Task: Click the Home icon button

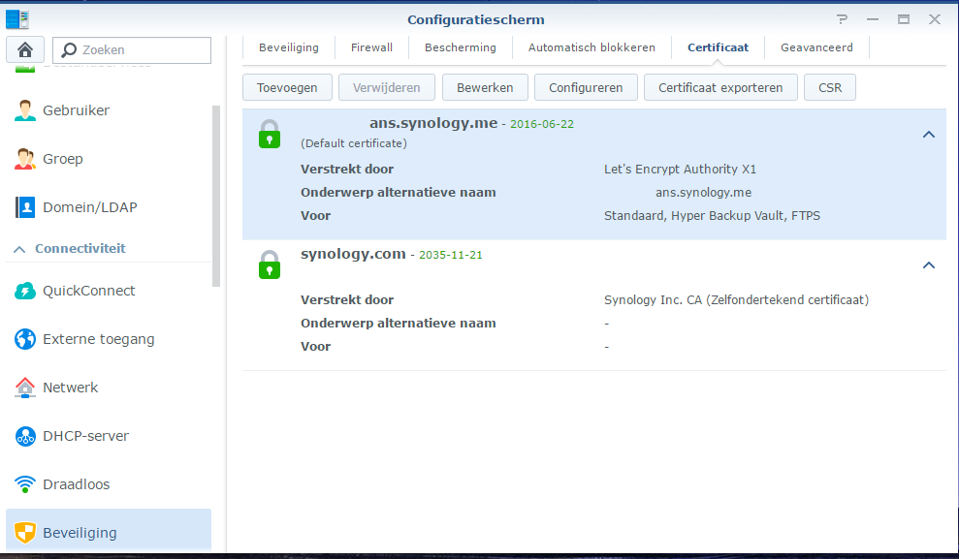Action: point(25,49)
